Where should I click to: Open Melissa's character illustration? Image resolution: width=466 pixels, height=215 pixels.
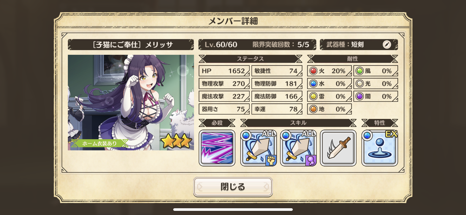point(131,103)
